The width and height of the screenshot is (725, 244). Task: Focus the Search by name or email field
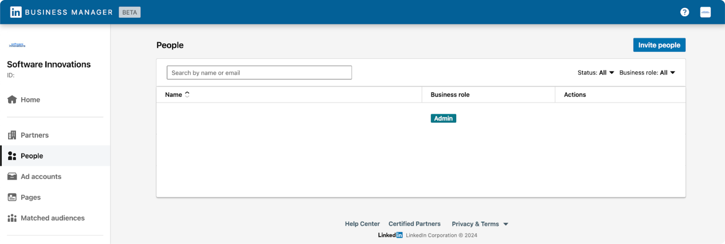[259, 72]
